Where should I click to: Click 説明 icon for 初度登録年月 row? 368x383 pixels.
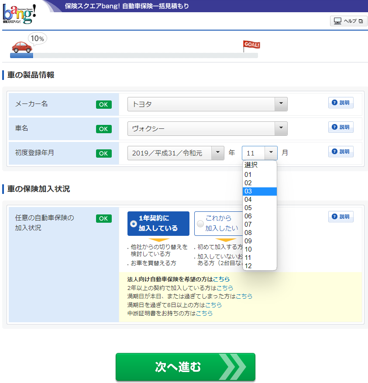[x=340, y=152]
